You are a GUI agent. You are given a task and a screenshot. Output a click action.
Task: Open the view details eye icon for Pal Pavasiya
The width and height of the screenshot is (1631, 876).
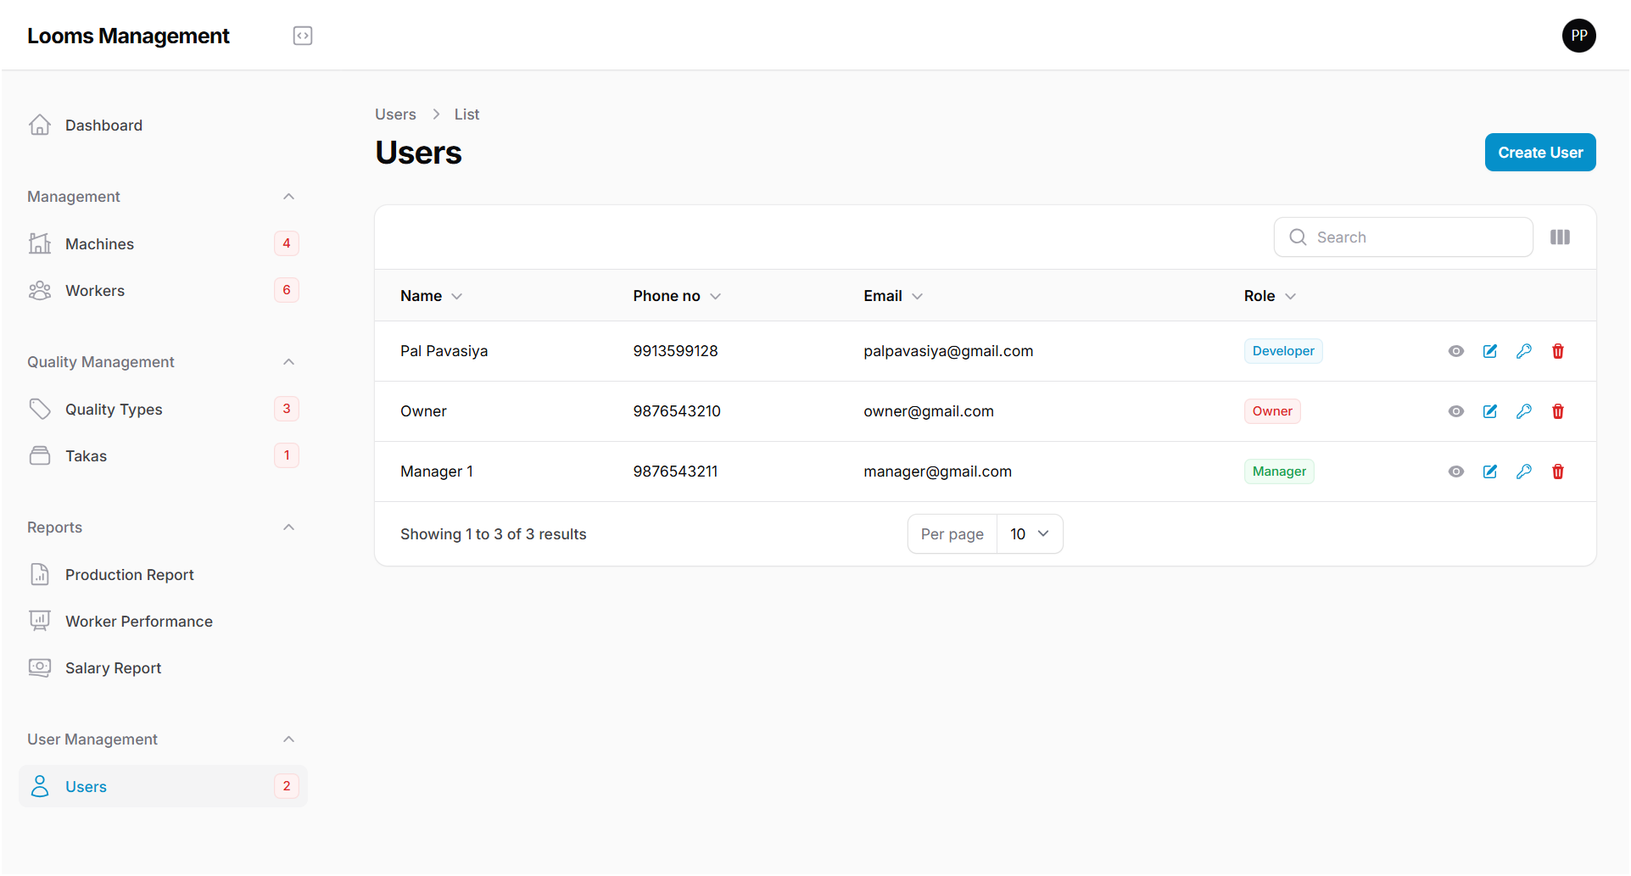1455,350
